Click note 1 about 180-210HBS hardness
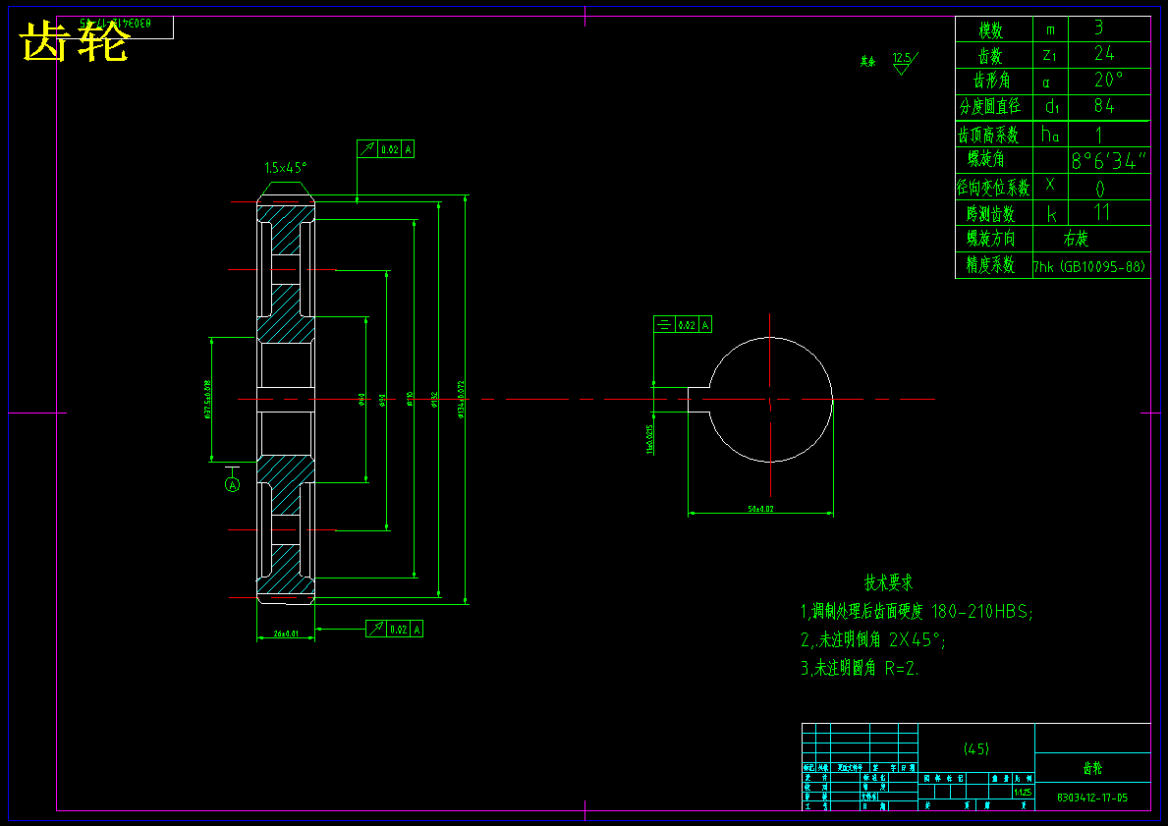 coord(917,612)
